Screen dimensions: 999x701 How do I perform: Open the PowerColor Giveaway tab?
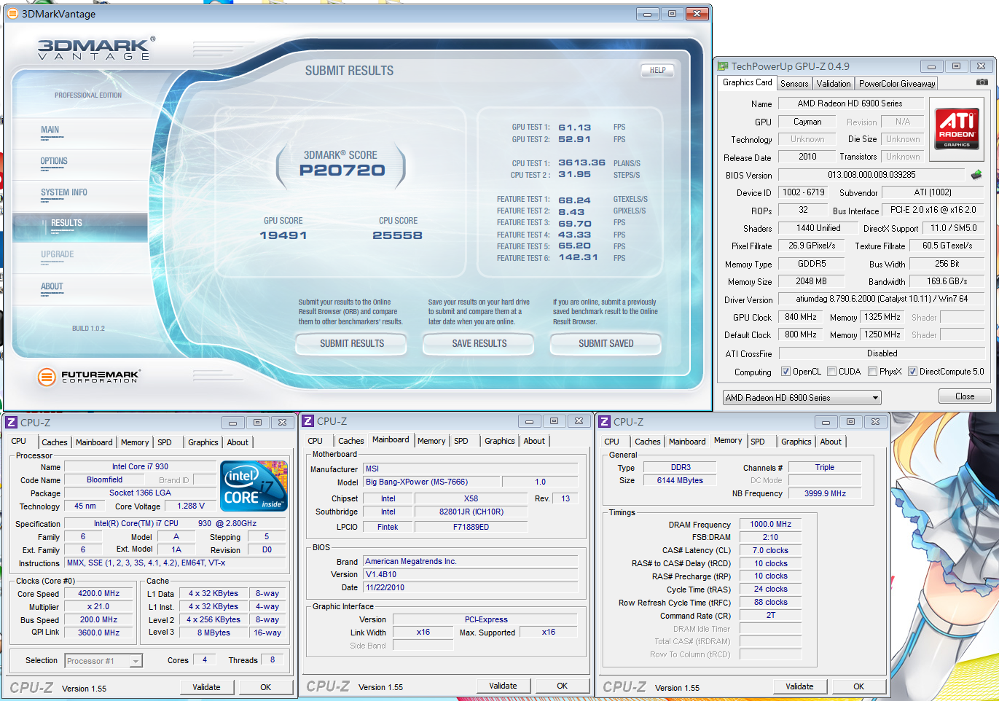(896, 84)
